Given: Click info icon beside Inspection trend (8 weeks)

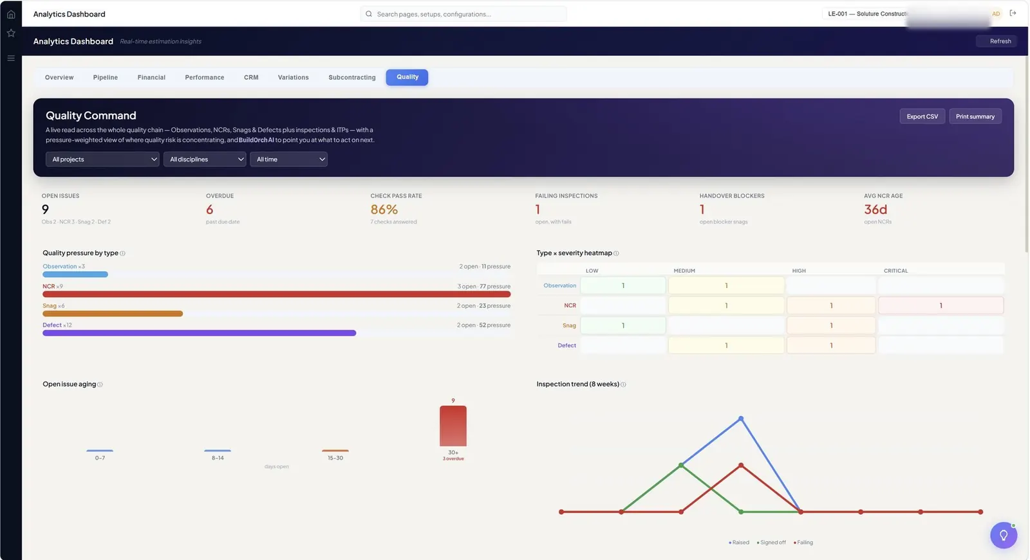Looking at the screenshot, I should [623, 384].
